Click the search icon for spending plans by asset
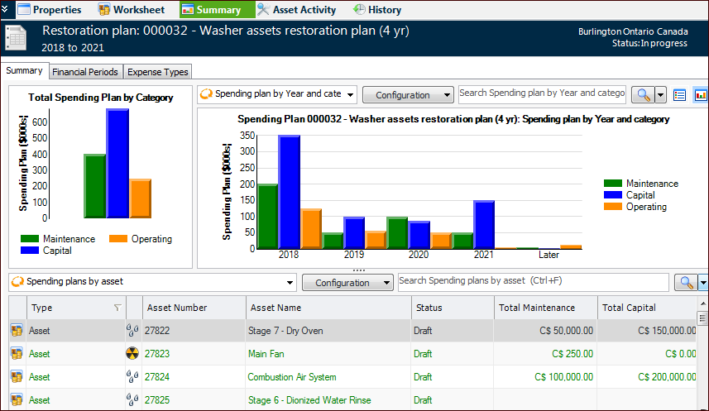Screen dimensions: 709x411 [x=686, y=283]
